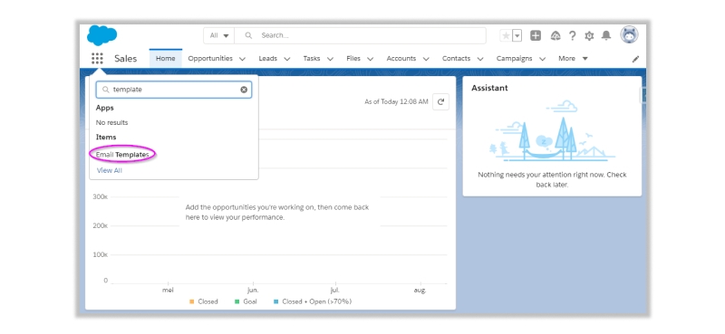Screen dimensions: 725x334
Task: Open the Trailhead guidance icon
Action: point(556,35)
